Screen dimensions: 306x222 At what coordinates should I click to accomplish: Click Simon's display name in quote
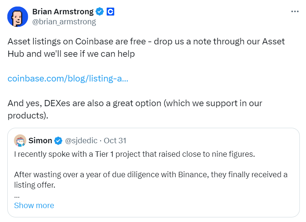point(40,141)
